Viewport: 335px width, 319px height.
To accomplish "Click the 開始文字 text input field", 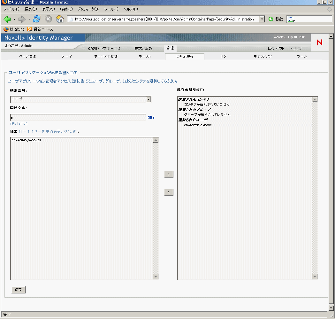I will tap(78, 117).
